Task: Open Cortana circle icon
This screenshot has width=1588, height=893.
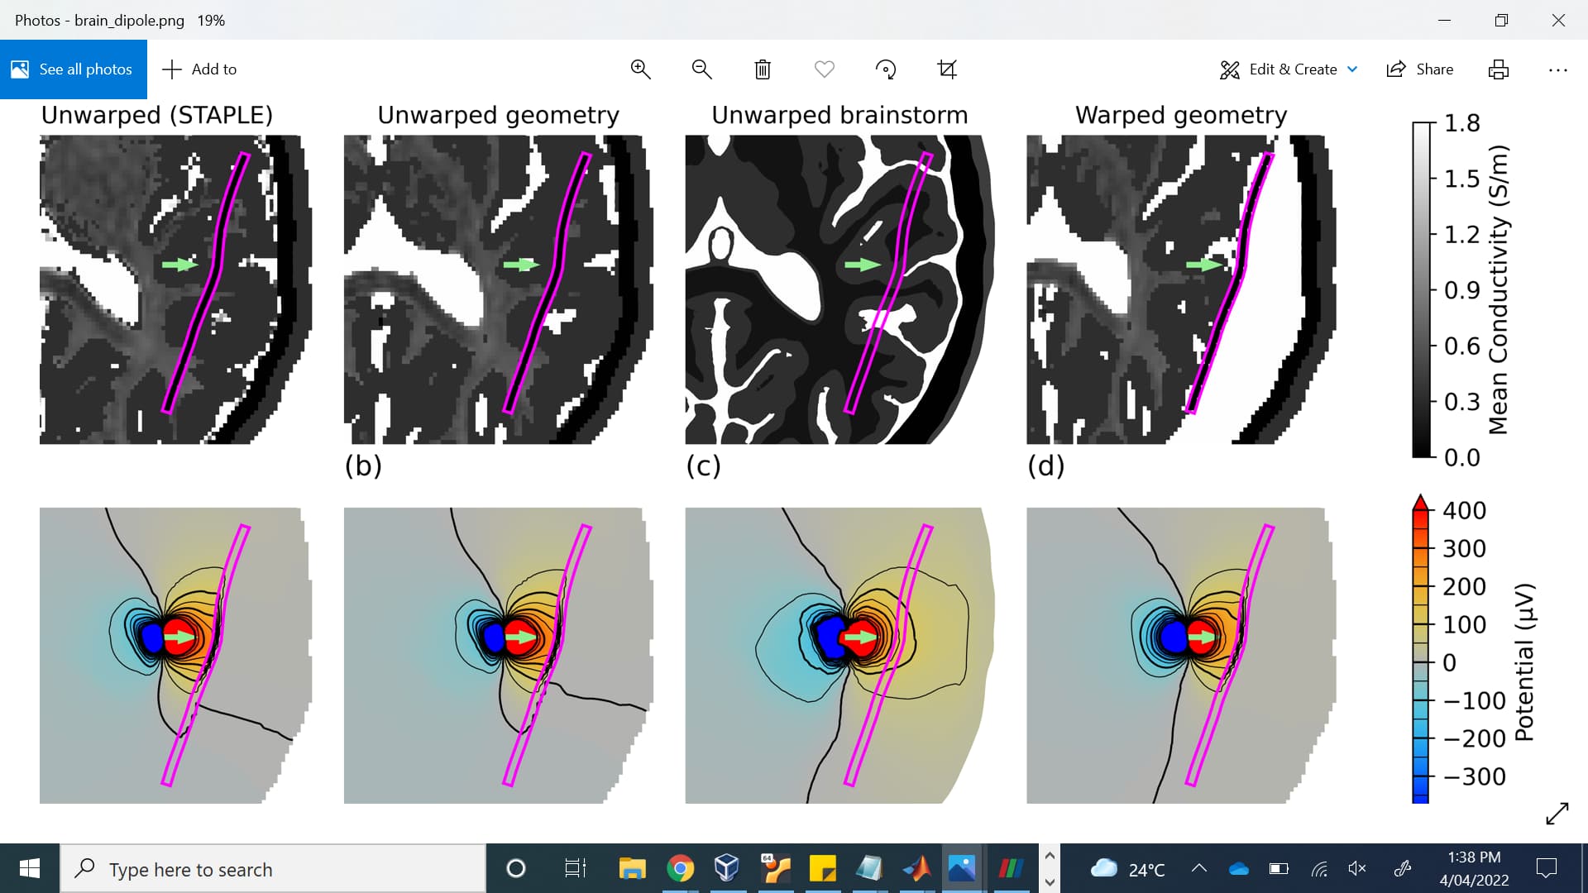Action: (515, 869)
